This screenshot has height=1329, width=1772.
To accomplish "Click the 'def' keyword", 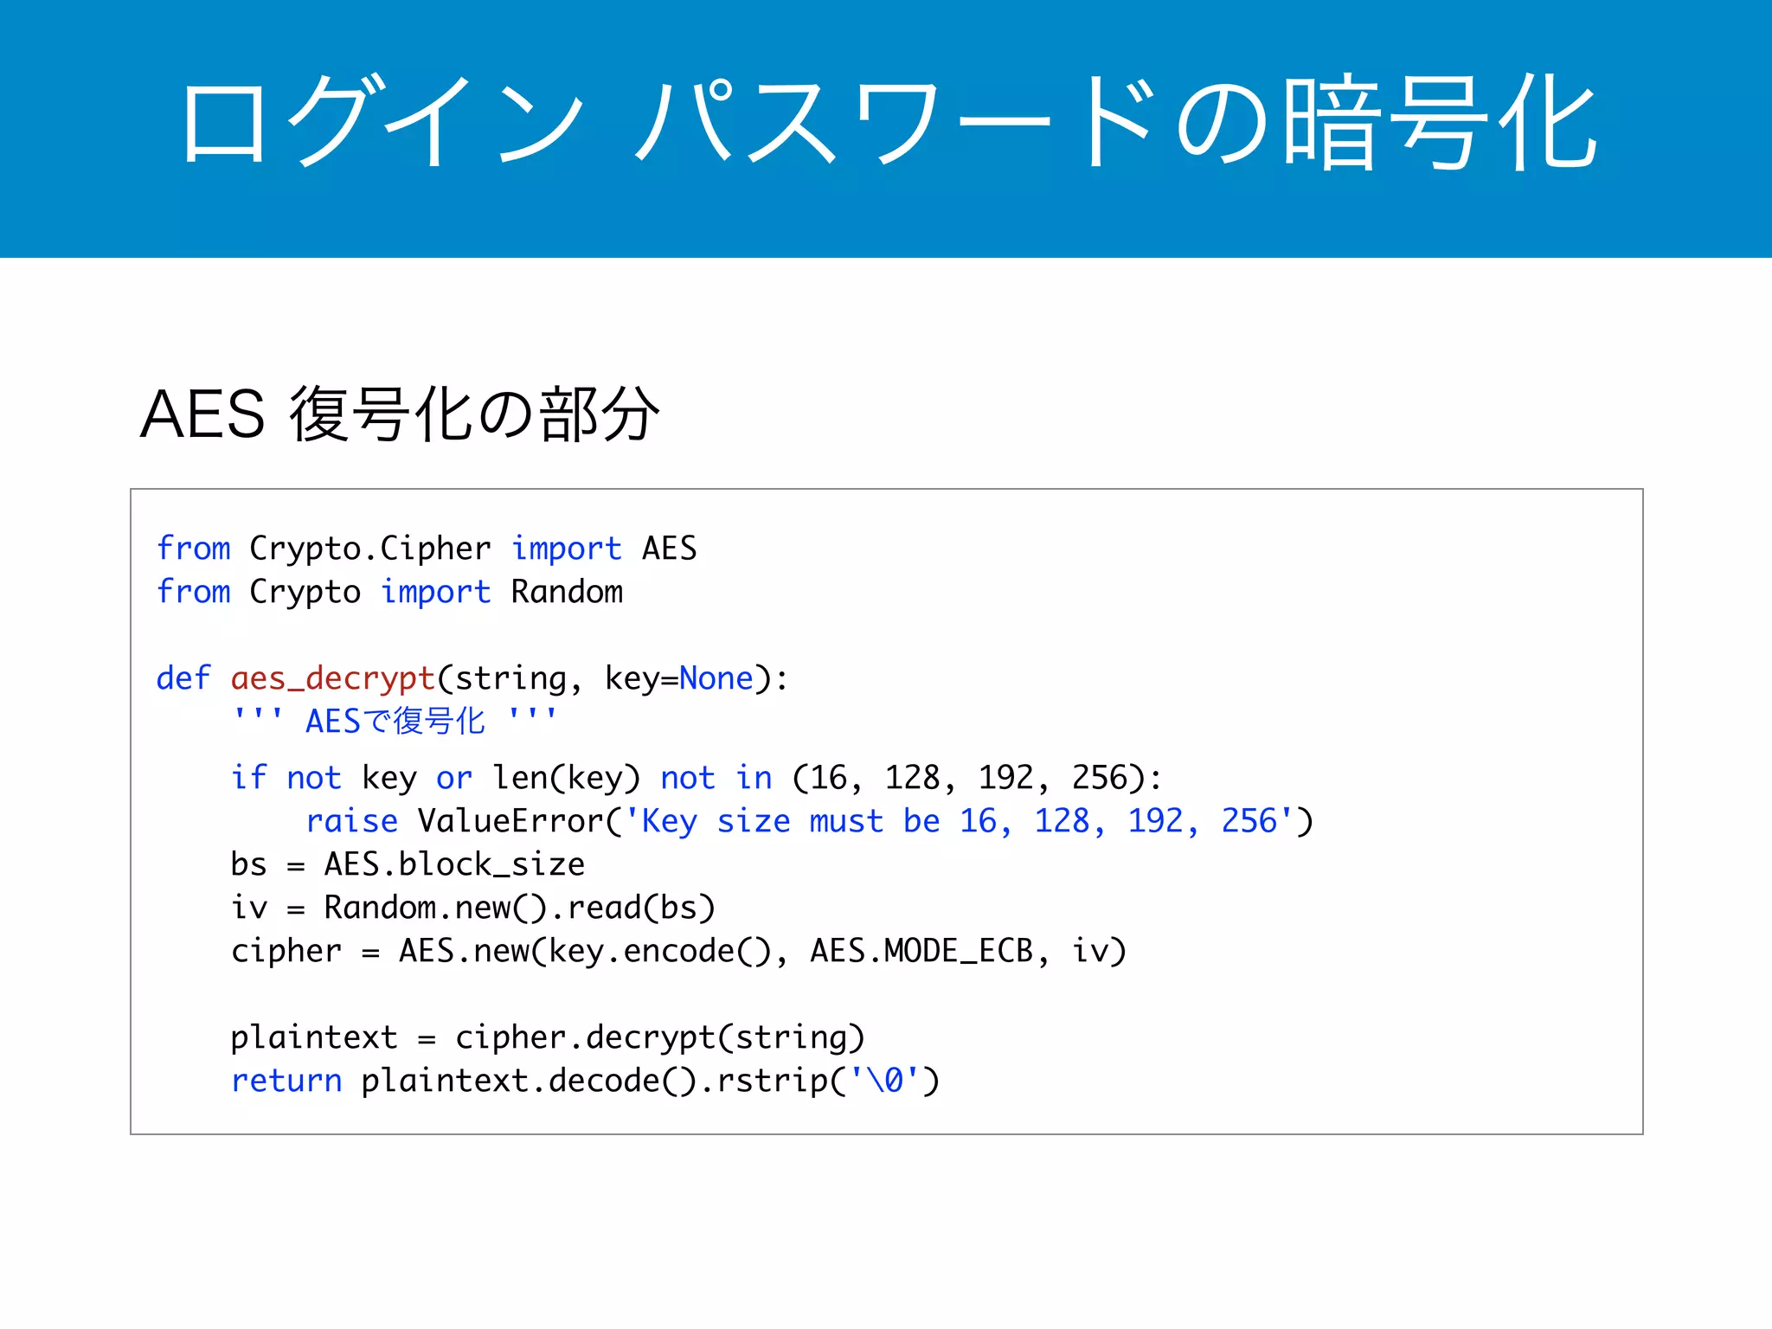I will (x=183, y=678).
